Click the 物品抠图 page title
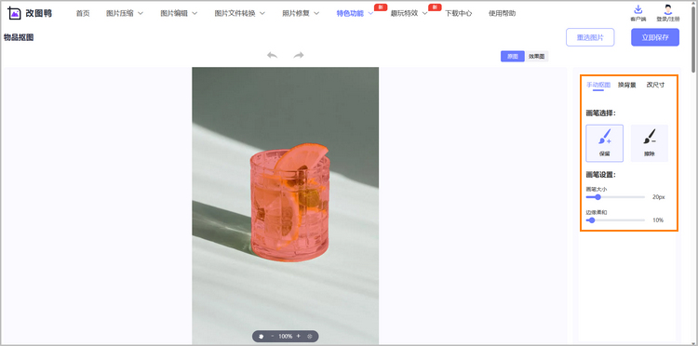Image resolution: width=698 pixels, height=346 pixels. (x=19, y=37)
